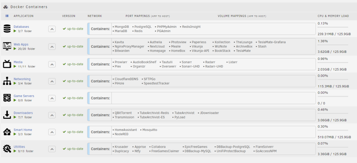Image resolution: width=357 pixels, height=163 pixels.
Task: Click the Web Apps CPU load bar
Action: pos(333,45)
